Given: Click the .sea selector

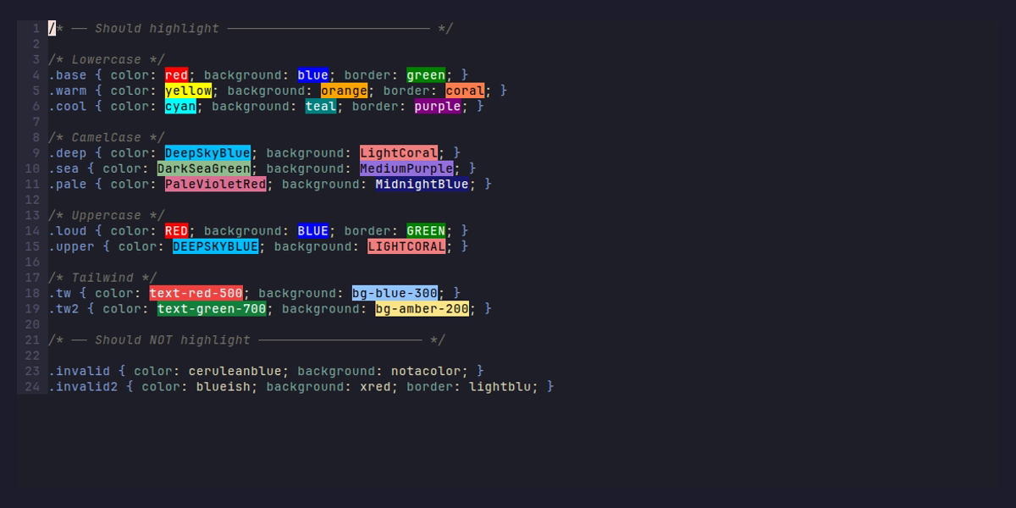Looking at the screenshot, I should 63,168.
